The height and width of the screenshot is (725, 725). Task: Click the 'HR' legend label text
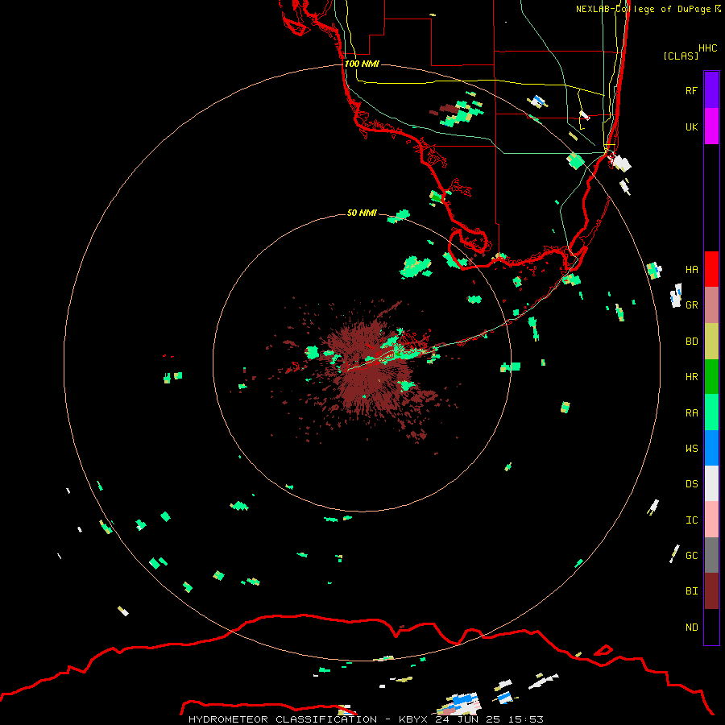691,377
